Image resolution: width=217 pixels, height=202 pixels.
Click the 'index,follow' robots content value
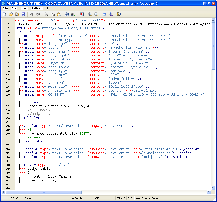click(121, 79)
